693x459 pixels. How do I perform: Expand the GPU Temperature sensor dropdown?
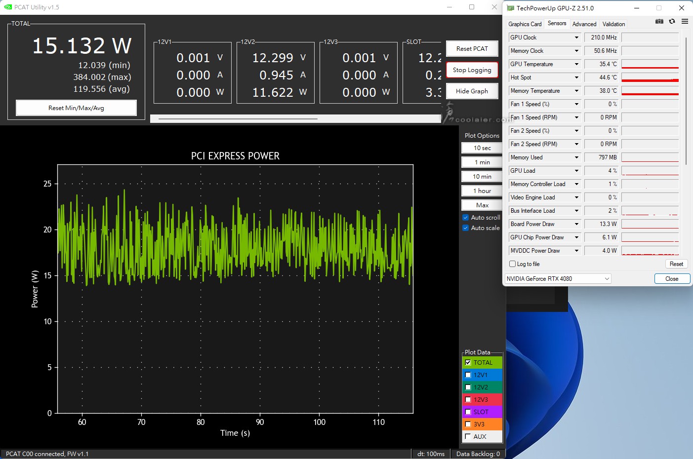coord(576,64)
